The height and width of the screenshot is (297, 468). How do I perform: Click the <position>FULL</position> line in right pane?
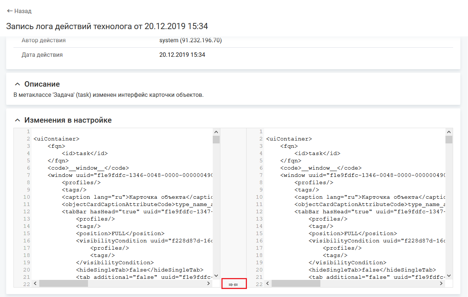tap(353, 233)
